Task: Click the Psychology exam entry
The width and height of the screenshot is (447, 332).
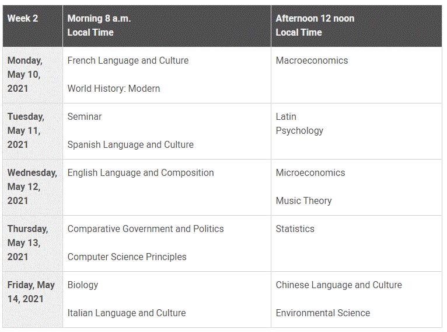Action: 299,130
